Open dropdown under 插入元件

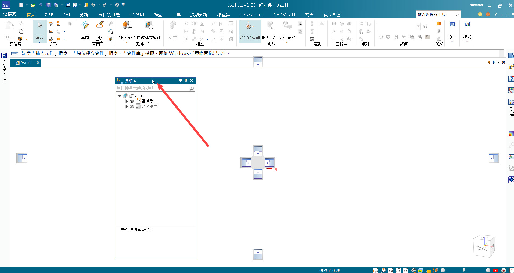(x=127, y=43)
